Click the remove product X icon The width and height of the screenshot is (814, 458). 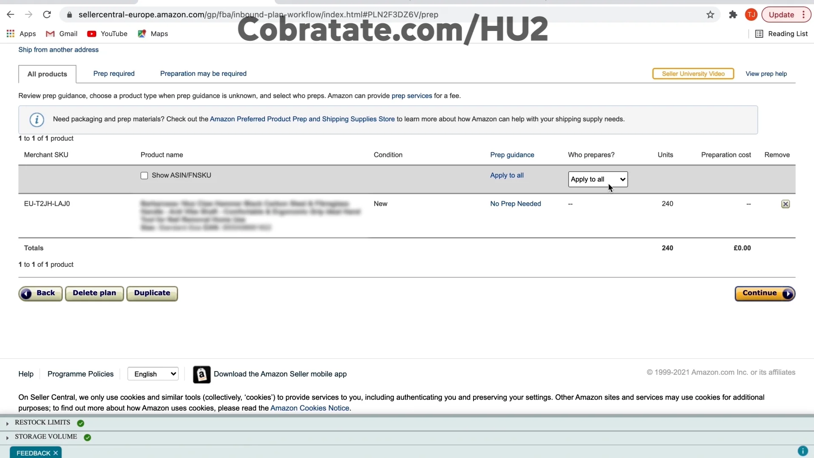coord(786,204)
